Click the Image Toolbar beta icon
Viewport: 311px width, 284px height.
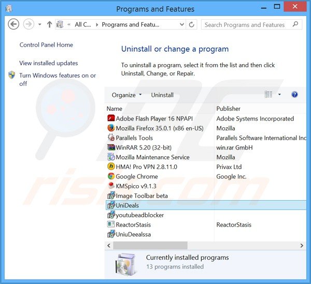pos(111,196)
